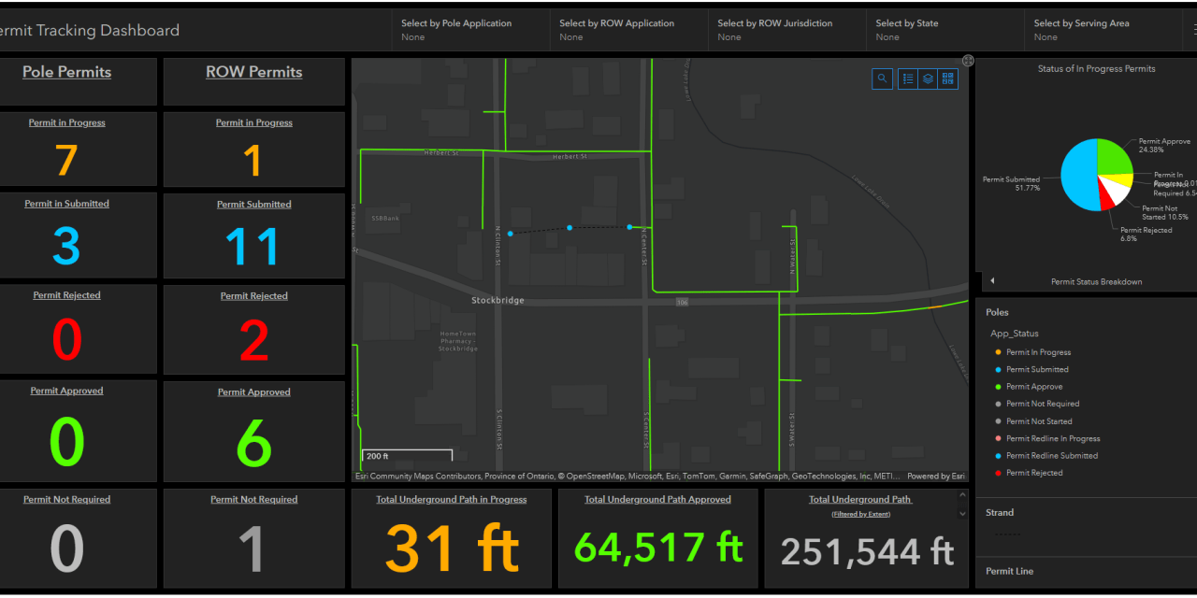Screen dimensions: 1197x598
Task: Click the orange Permit In Progress legend dot
Action: coord(998,352)
